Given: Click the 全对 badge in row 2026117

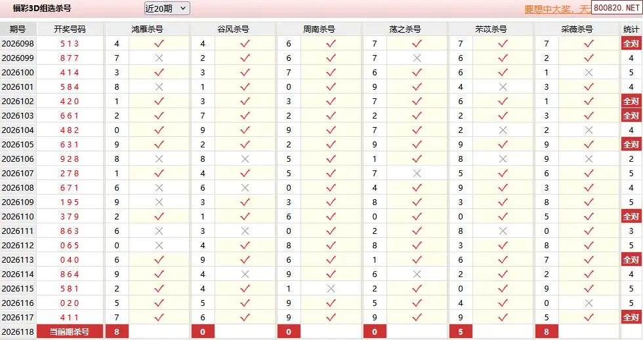Looking at the screenshot, I should 631,318.
